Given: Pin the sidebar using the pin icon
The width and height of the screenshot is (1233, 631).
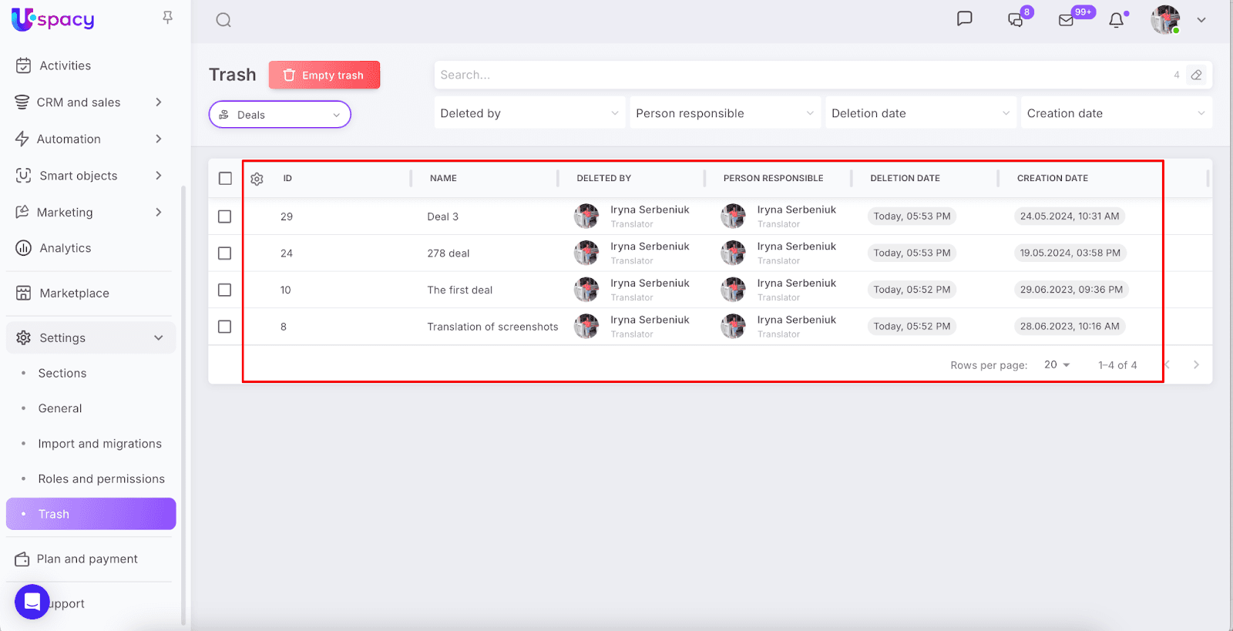Looking at the screenshot, I should click(x=167, y=18).
